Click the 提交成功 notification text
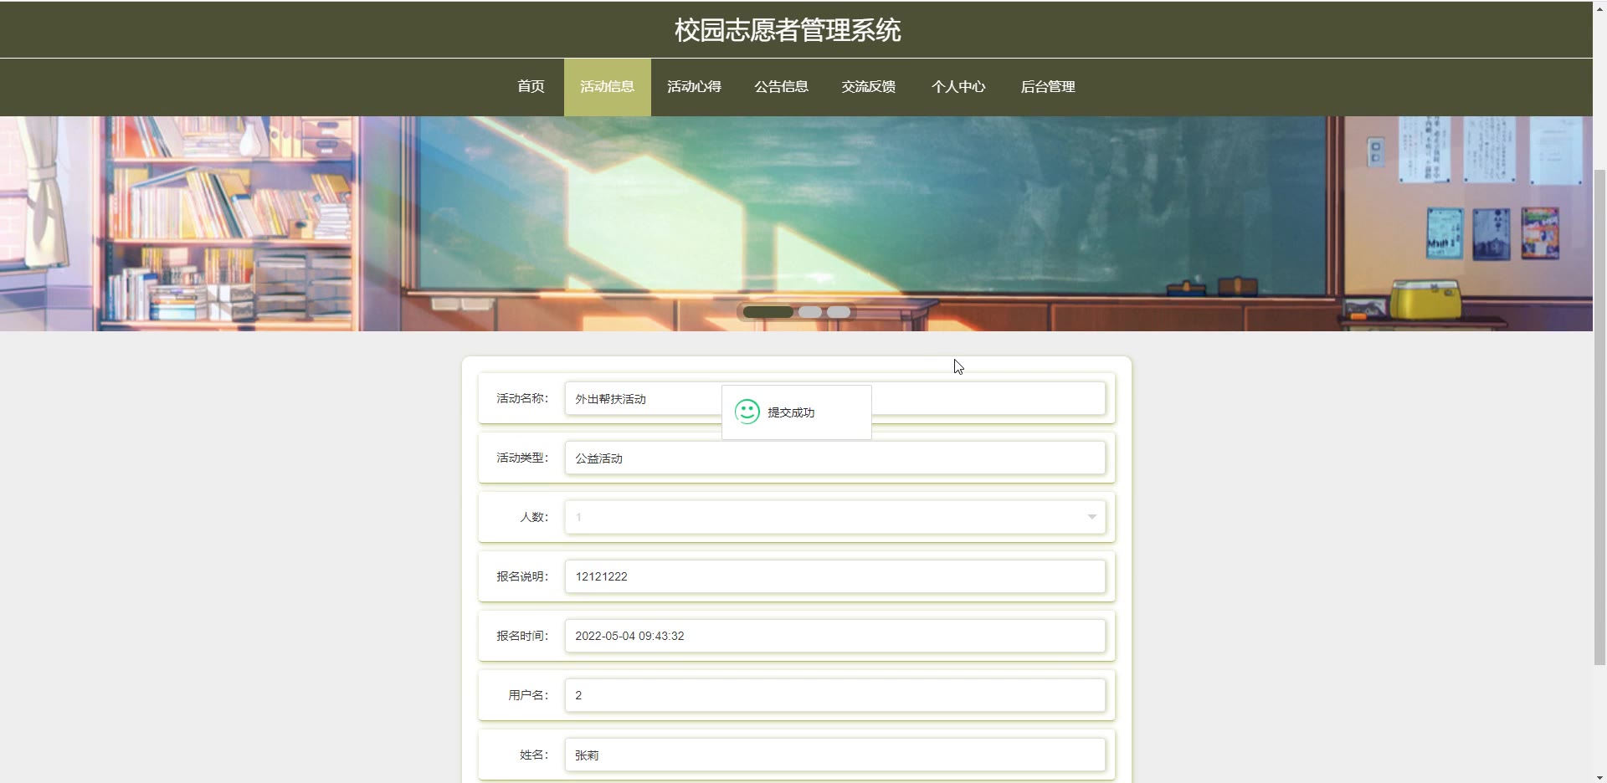 tap(791, 412)
